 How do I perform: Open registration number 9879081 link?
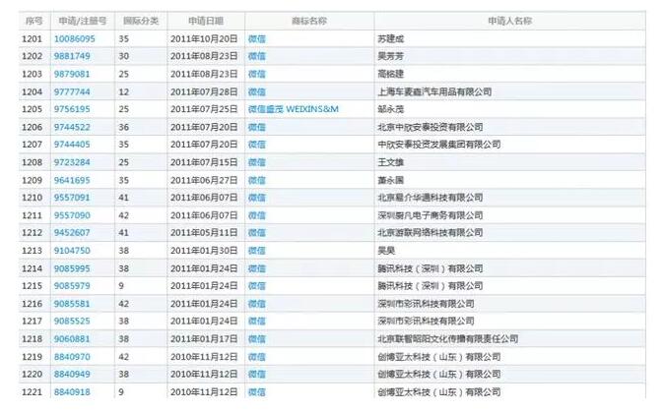pos(72,74)
